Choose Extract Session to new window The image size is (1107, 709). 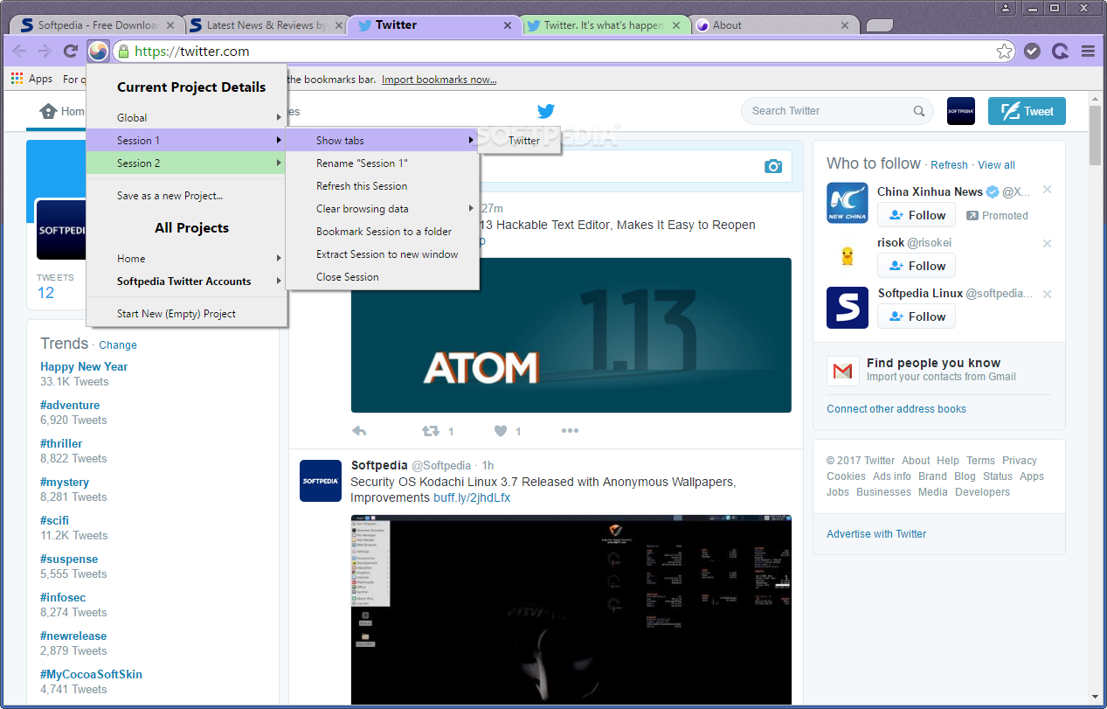click(382, 254)
